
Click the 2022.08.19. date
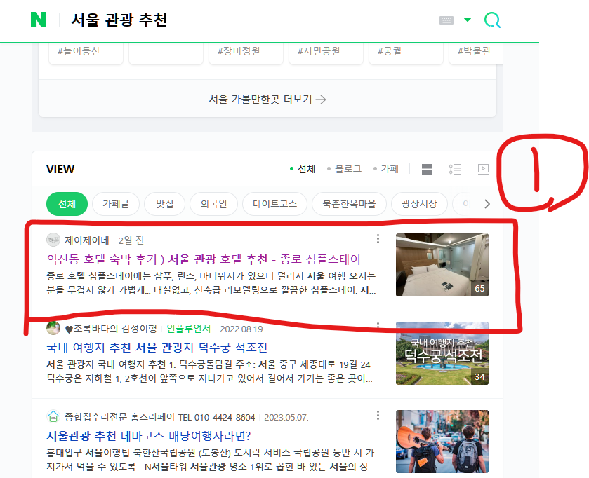point(242,329)
